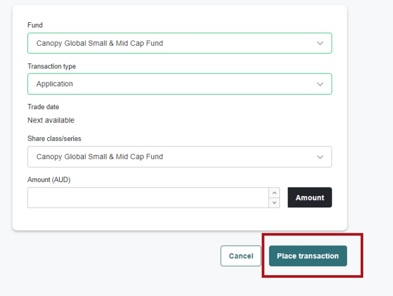
Task: Open the Fund dropdown
Action: pos(179,43)
